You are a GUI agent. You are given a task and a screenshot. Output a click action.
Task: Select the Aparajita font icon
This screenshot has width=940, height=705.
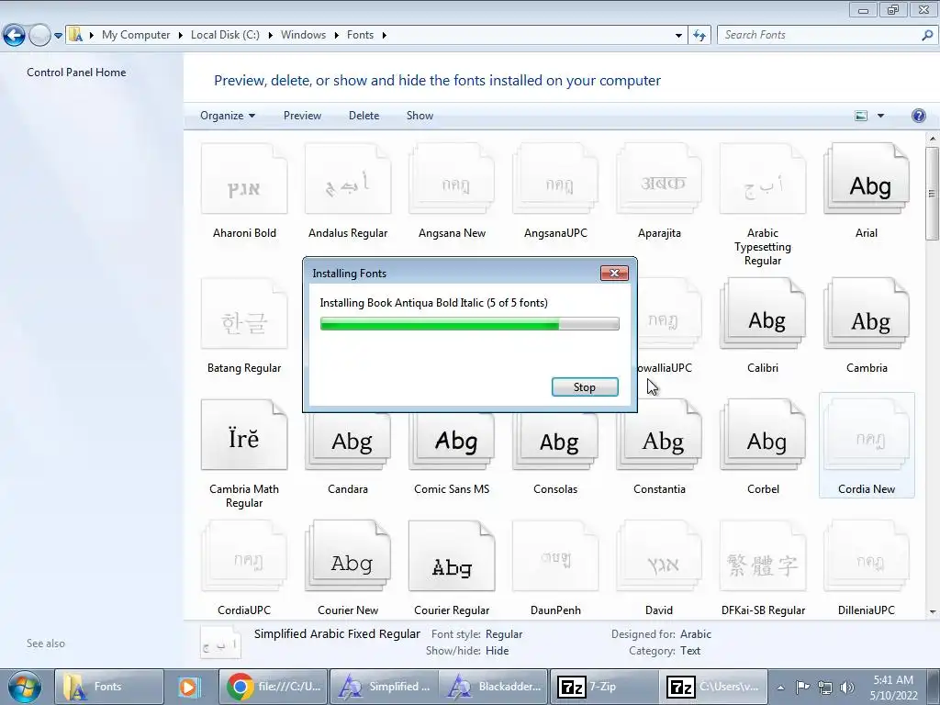(659, 179)
